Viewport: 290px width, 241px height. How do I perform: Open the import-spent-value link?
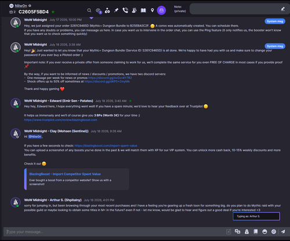coord(106,145)
